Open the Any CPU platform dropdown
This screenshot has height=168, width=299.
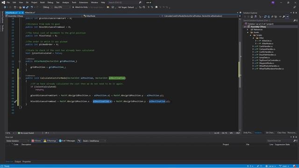click(62, 7)
